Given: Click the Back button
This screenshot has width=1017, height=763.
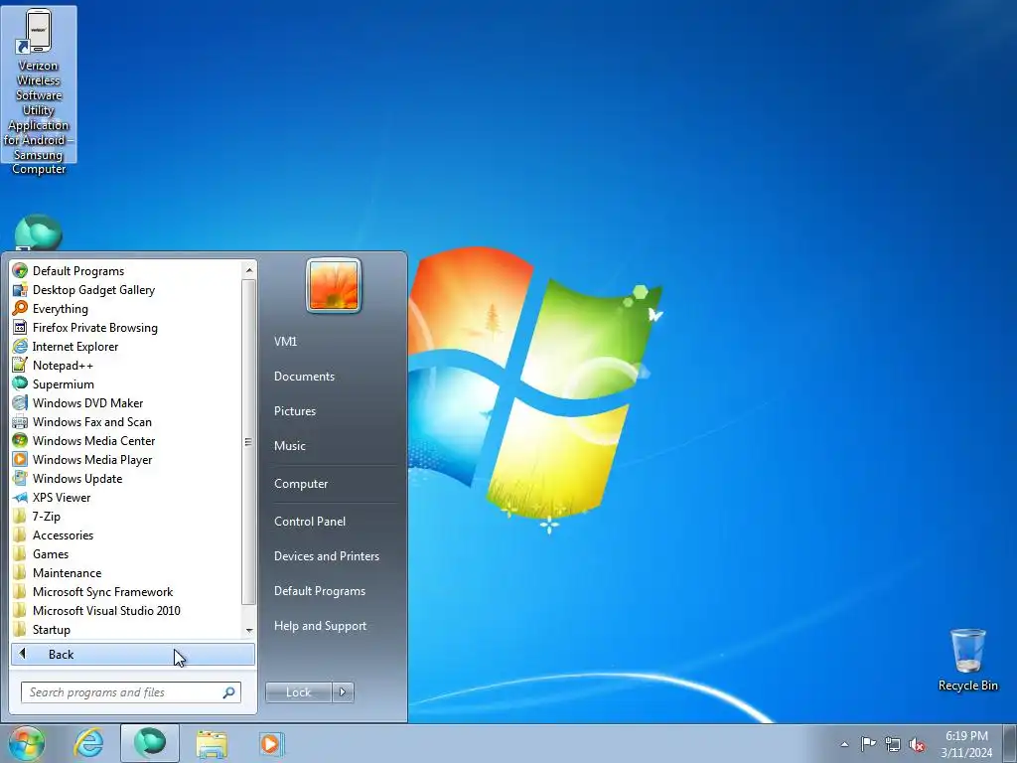Looking at the screenshot, I should [133, 654].
